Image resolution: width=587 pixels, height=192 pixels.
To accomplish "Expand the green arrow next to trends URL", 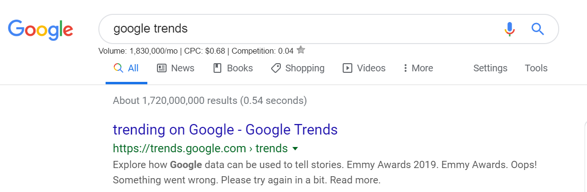I will click(295, 148).
